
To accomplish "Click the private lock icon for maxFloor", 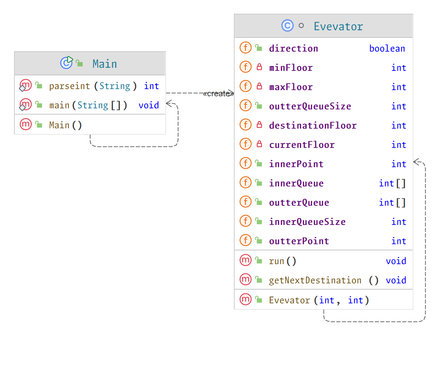I will [x=259, y=86].
